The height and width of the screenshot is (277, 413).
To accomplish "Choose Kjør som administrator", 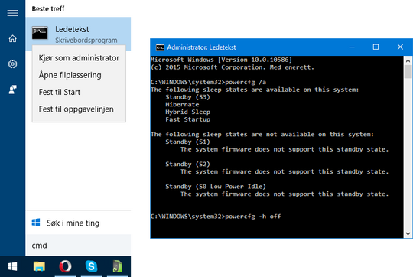I will [79, 58].
